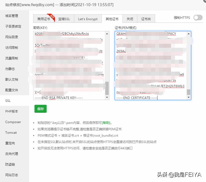The width and height of the screenshot is (206, 182).
Task: Click the PEM box scroll up arrow
Action: coord(189,34)
